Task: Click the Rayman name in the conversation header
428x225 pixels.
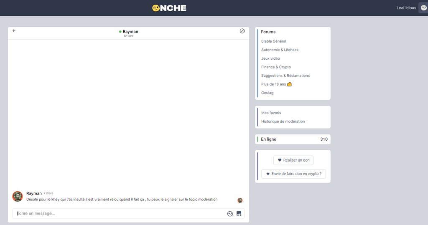Action: pyautogui.click(x=130, y=32)
